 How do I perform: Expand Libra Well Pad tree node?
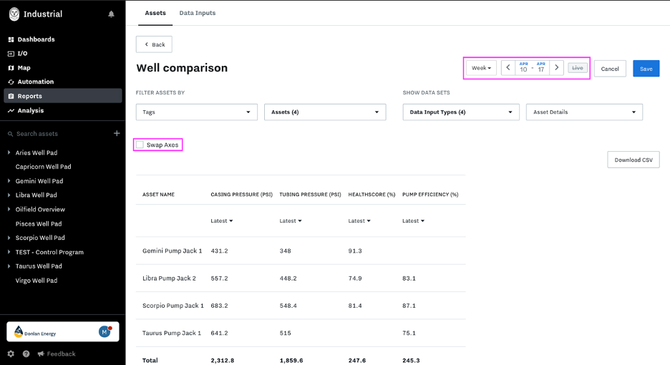point(9,195)
